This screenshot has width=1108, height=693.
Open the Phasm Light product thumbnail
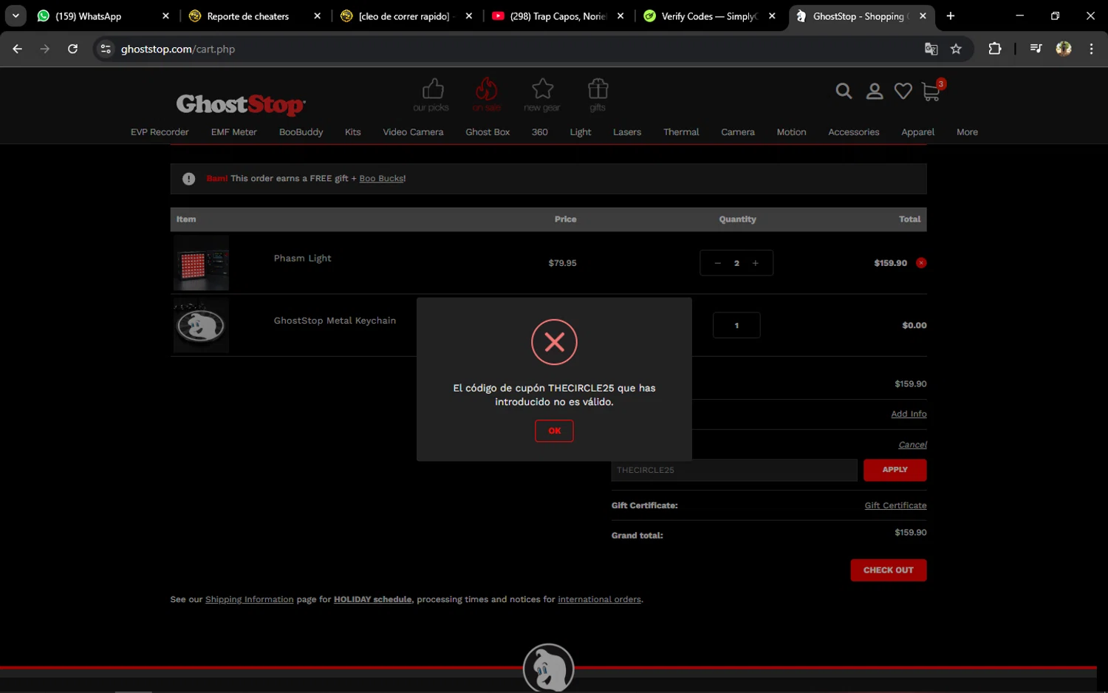pos(201,263)
